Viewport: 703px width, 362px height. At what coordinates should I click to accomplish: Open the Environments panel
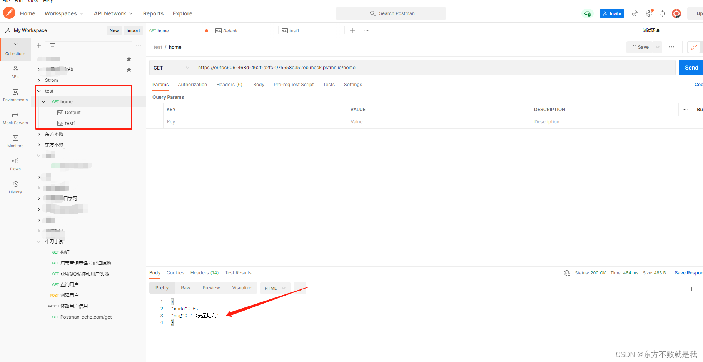pyautogui.click(x=15, y=95)
